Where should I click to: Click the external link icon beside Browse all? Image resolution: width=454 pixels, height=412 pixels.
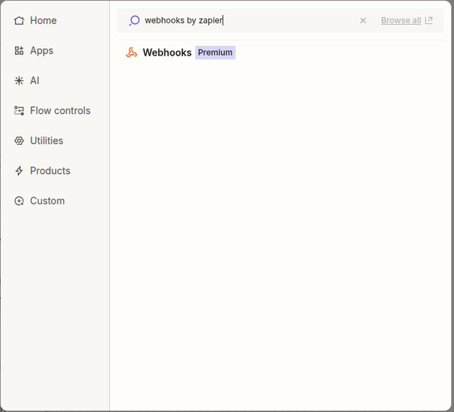point(429,21)
